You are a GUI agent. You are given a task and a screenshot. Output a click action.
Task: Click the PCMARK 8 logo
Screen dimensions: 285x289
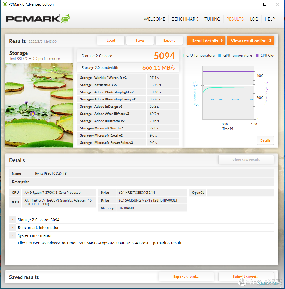(38, 18)
